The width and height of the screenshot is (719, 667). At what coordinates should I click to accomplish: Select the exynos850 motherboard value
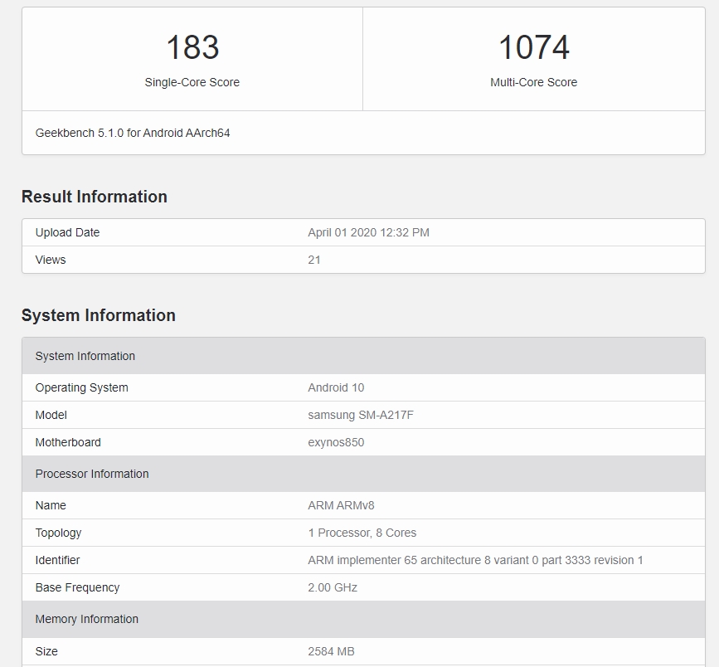coord(336,442)
